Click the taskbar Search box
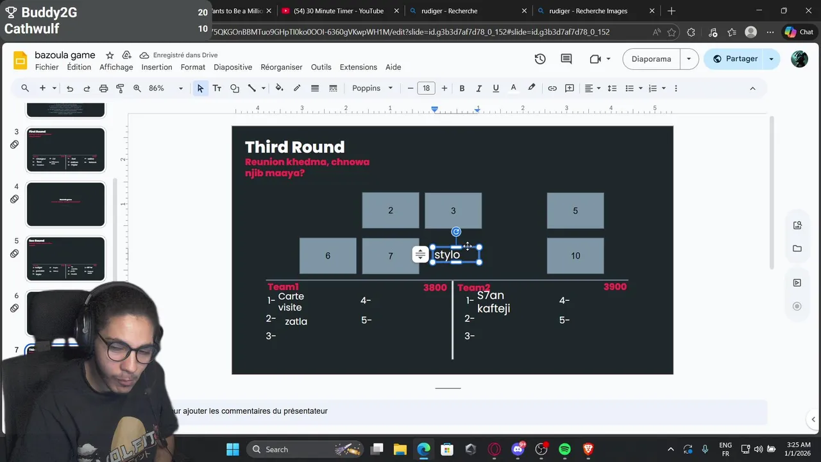The width and height of the screenshot is (821, 462). 305,449
